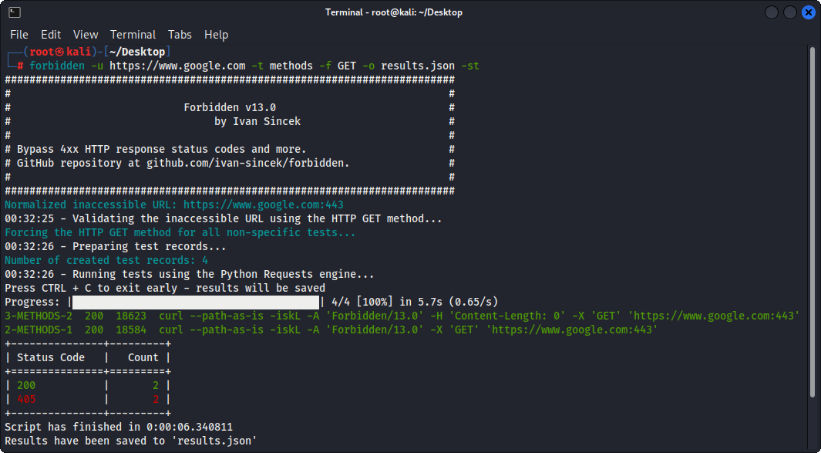Click the red 405 status code
This screenshot has height=453, width=821.
(x=27, y=398)
